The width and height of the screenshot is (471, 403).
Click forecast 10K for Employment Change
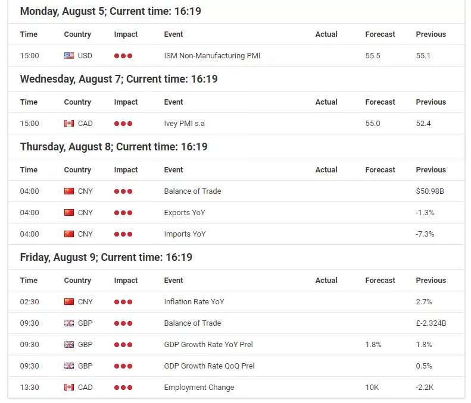pyautogui.click(x=372, y=388)
